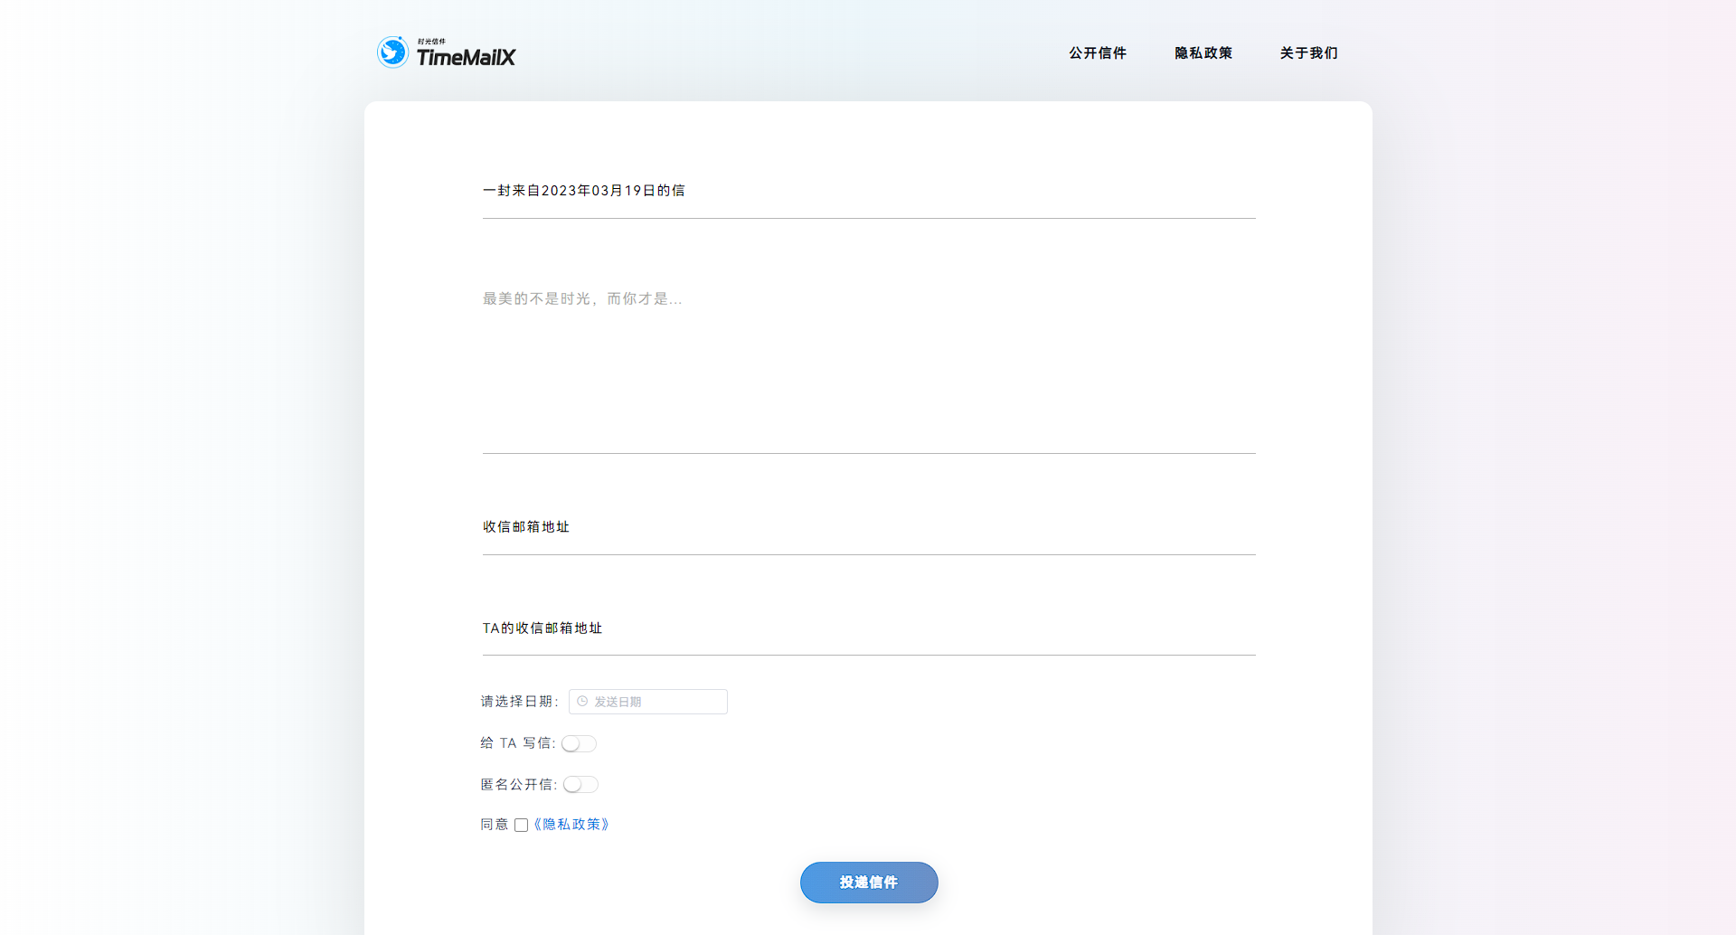
Task: Click the 给 TA 写信 label text
Action: click(516, 743)
